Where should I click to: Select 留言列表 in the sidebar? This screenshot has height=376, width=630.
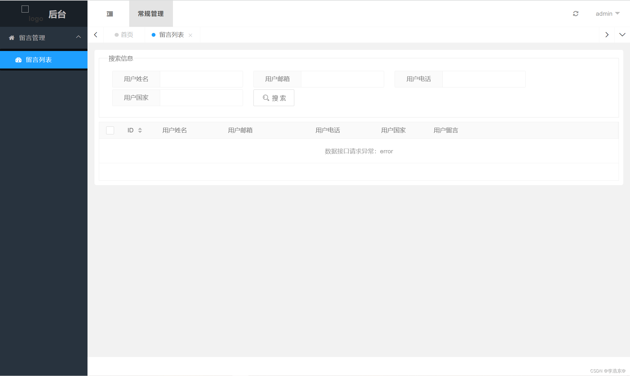(x=44, y=60)
